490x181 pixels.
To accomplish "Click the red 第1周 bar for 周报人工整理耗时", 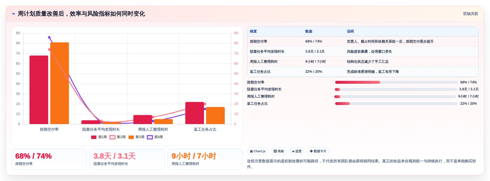I will [x=143, y=119].
